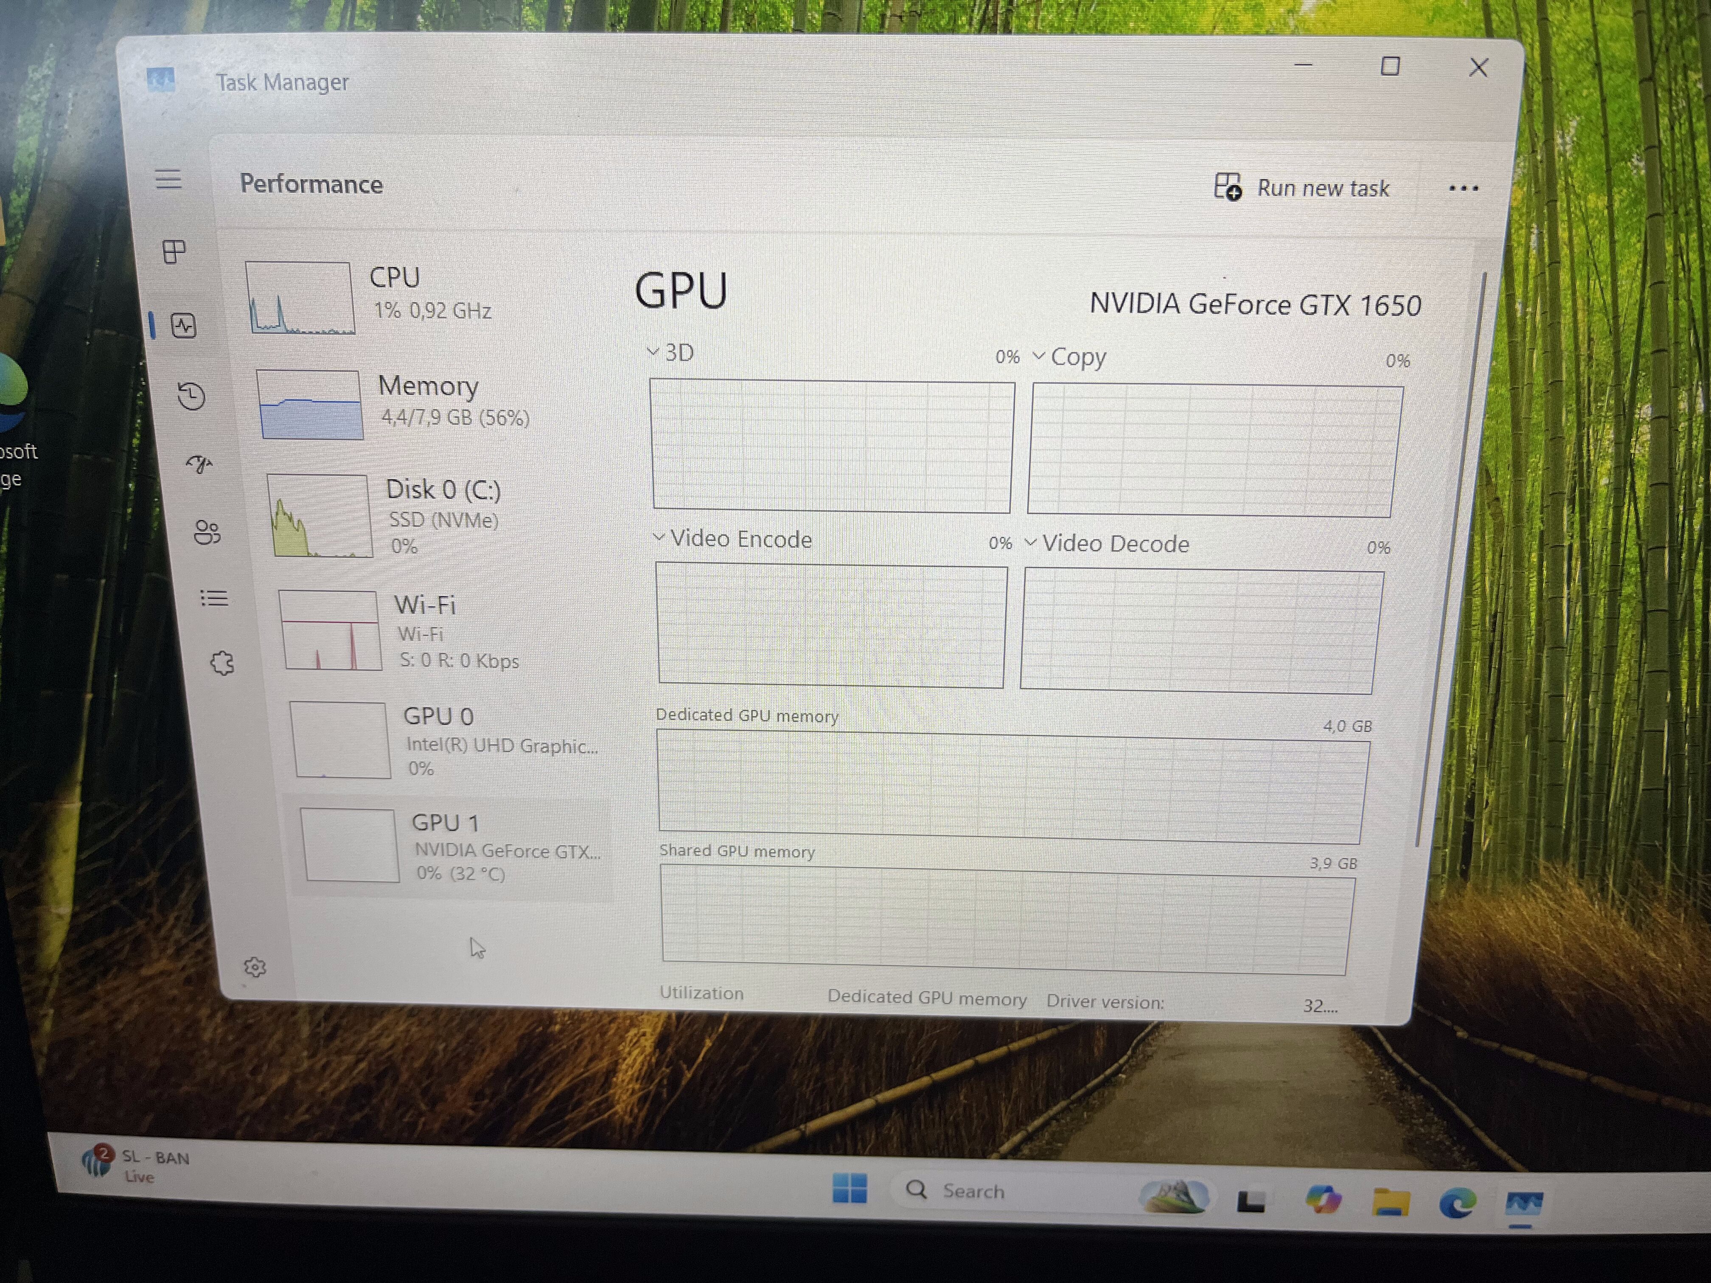
Task: Open the Processes page icon
Action: coord(174,251)
